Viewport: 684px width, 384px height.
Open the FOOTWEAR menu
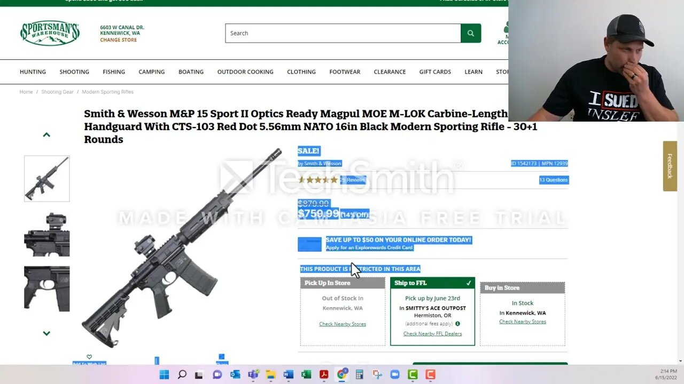click(x=345, y=72)
